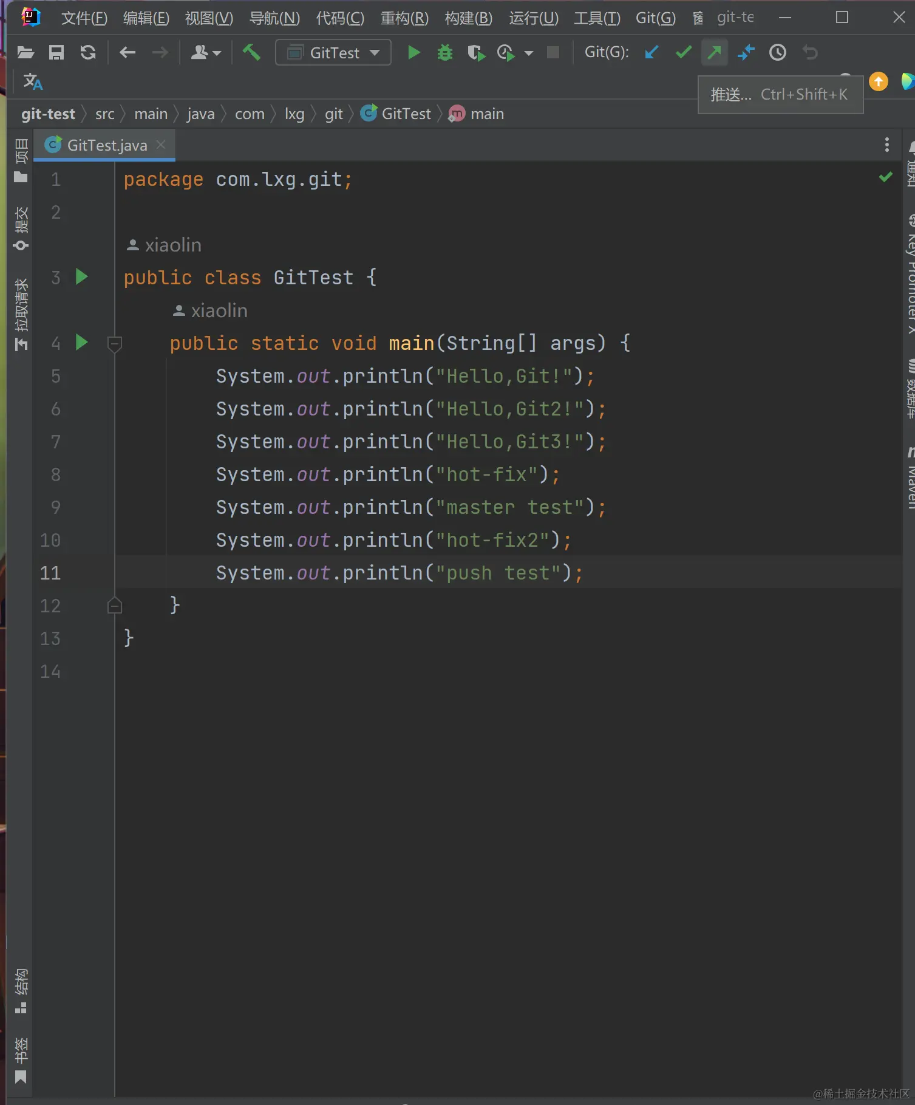Run class GitTest from gutter line 3
Viewport: 915px width, 1105px height.
[81, 277]
